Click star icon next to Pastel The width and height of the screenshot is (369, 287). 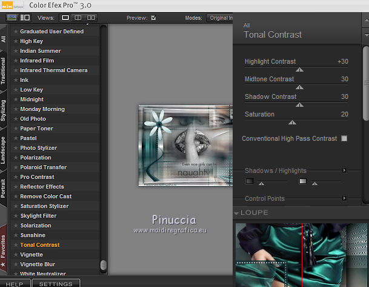point(16,138)
